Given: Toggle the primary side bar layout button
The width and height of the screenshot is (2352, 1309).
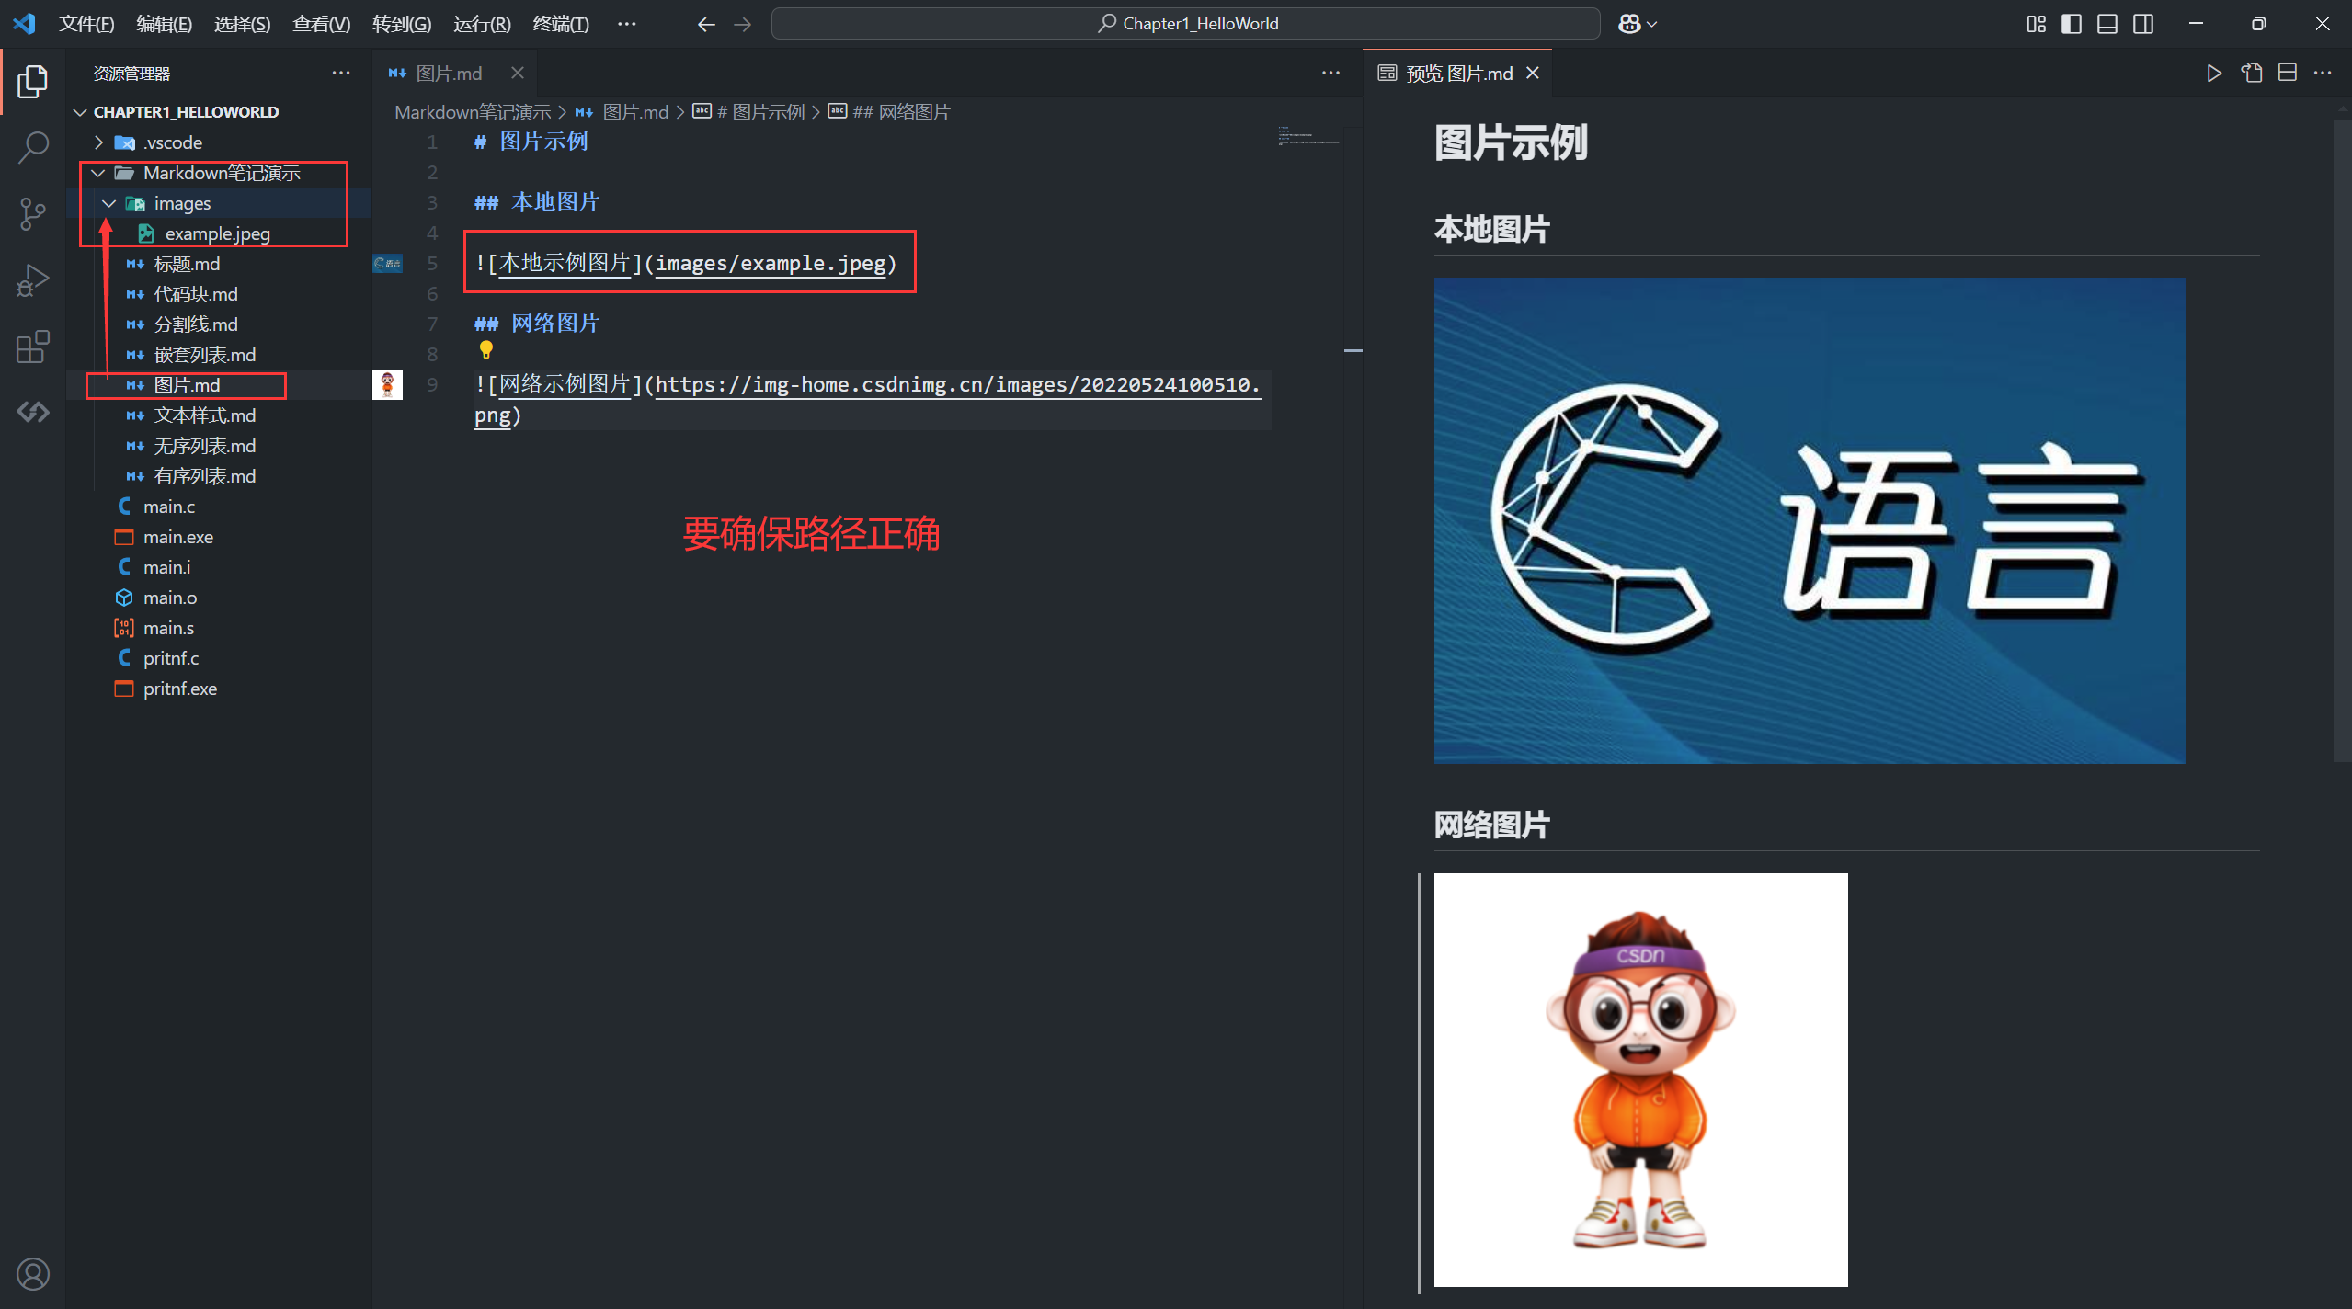Looking at the screenshot, I should click(2072, 24).
